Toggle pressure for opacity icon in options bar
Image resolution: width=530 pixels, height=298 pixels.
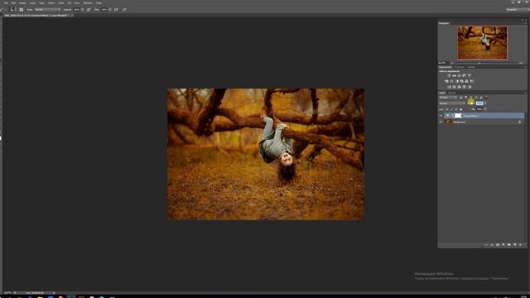(89, 9)
